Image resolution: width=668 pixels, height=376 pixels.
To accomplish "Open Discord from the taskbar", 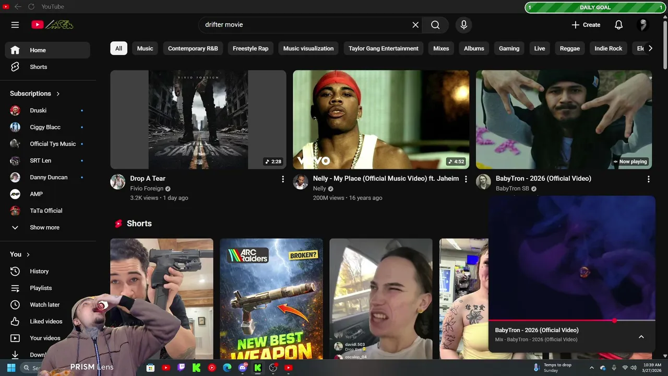I will (x=242, y=368).
